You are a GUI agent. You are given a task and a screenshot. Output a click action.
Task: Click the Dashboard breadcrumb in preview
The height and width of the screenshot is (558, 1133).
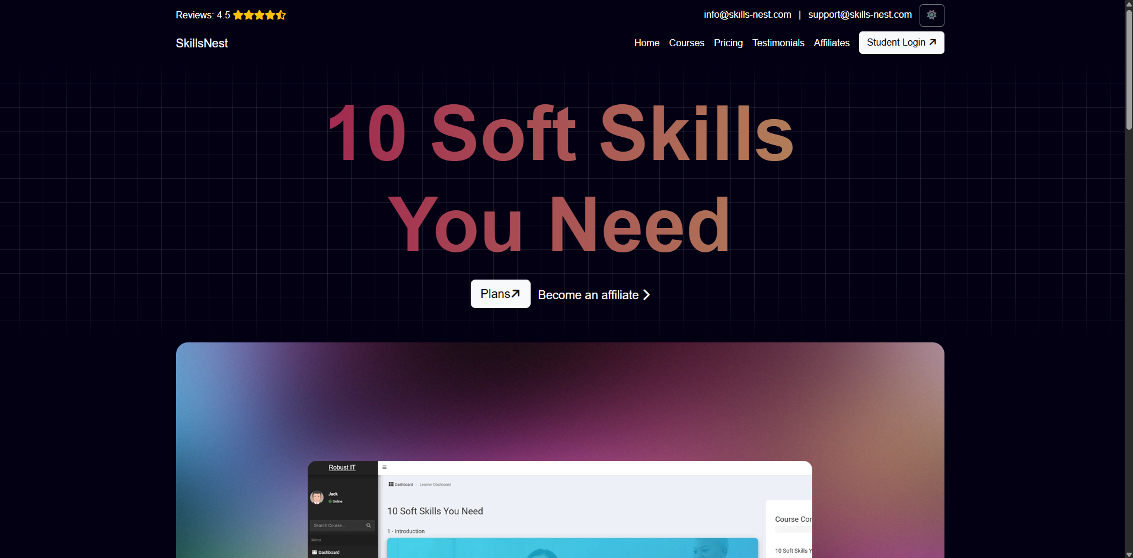(x=401, y=485)
